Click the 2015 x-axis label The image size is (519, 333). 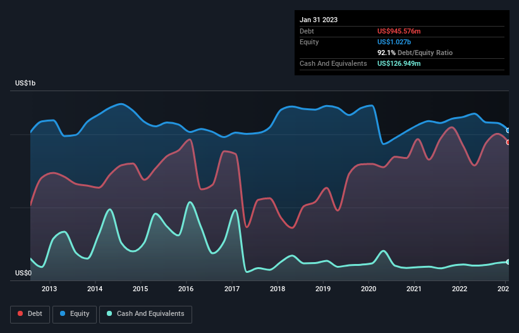(140, 289)
